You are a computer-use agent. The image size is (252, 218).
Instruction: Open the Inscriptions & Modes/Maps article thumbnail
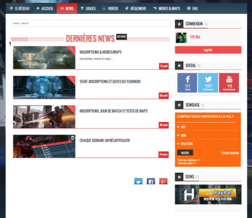[x=44, y=58]
